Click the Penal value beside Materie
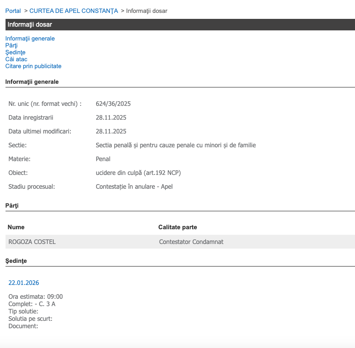The image size is (355, 348). point(103,159)
